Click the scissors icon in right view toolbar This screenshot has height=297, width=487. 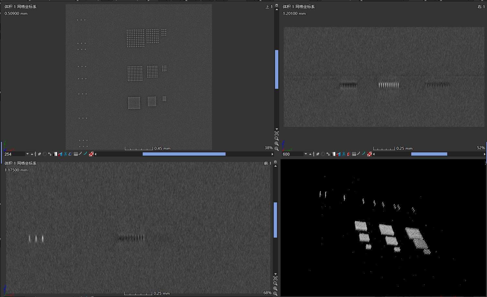tap(344, 154)
